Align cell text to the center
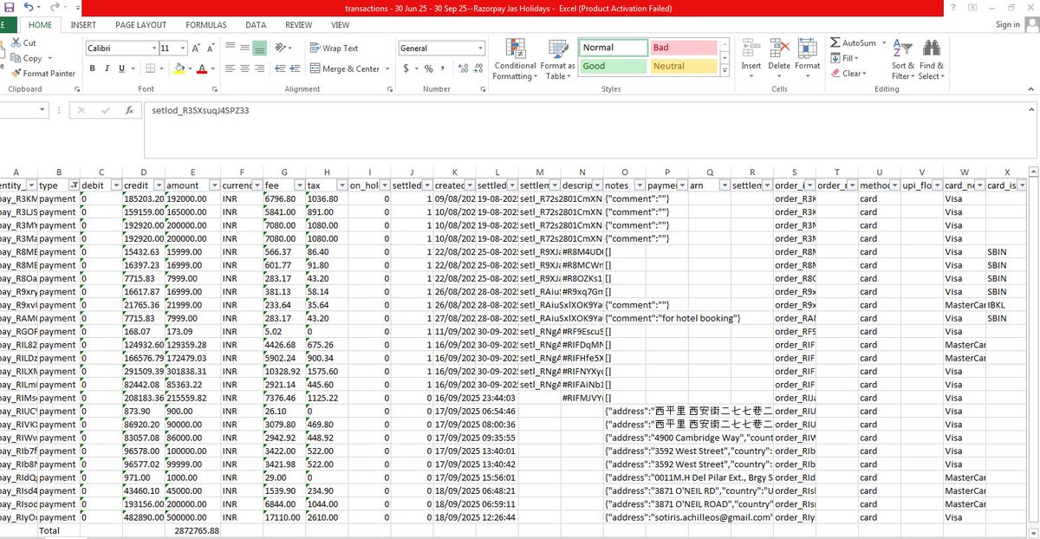This screenshot has height=539, width=1040. click(x=245, y=68)
